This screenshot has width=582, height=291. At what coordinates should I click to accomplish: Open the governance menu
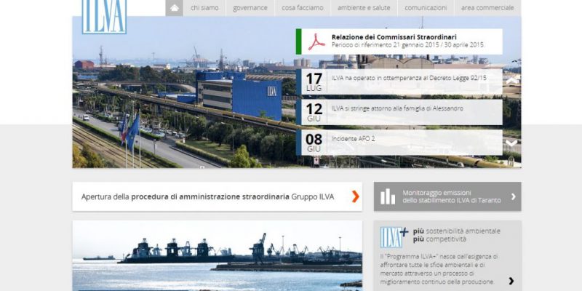250,8
